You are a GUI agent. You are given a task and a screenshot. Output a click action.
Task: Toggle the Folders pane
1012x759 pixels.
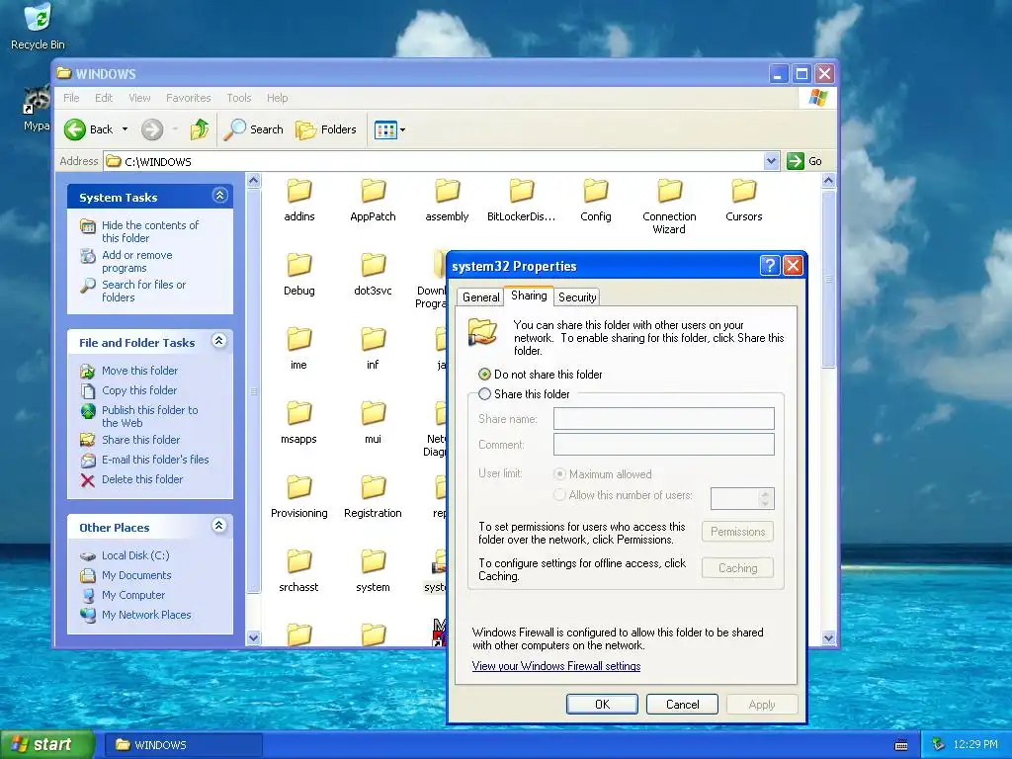pyautogui.click(x=326, y=129)
